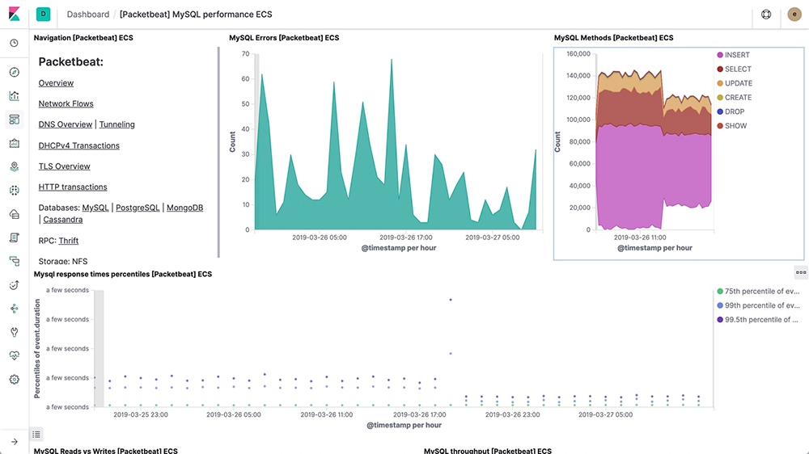Open the Network Flows link
Viewport: 809px width, 454px height.
[66, 104]
